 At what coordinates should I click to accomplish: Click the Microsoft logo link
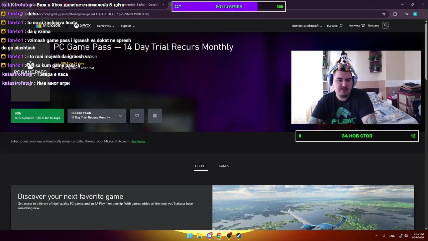[x=48, y=26]
